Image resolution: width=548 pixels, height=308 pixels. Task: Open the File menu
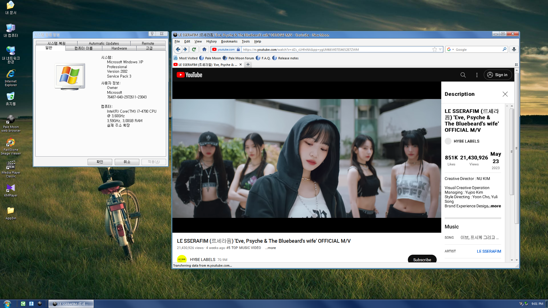tap(177, 41)
